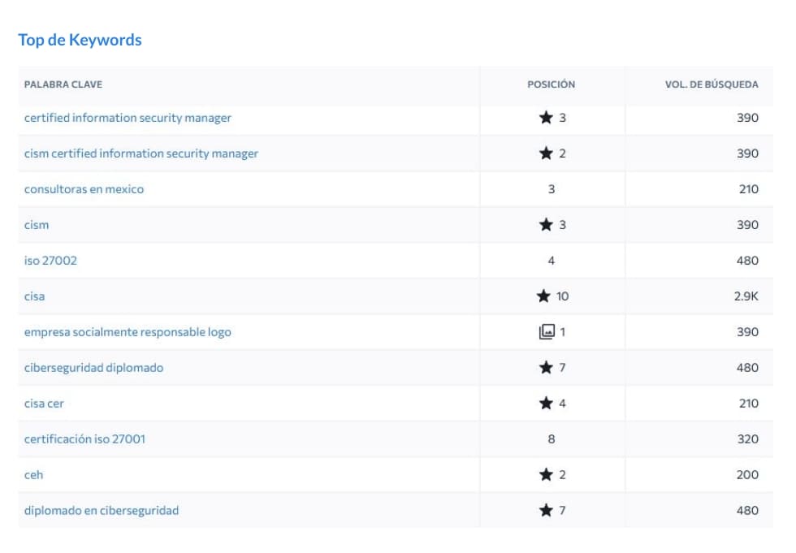This screenshot has height=553, width=796.
Task: Select the 2.9K search volume for cisa
Action: pos(746,296)
